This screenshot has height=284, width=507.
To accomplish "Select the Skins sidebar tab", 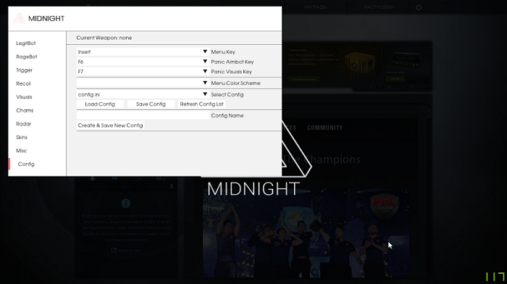I will 22,137.
